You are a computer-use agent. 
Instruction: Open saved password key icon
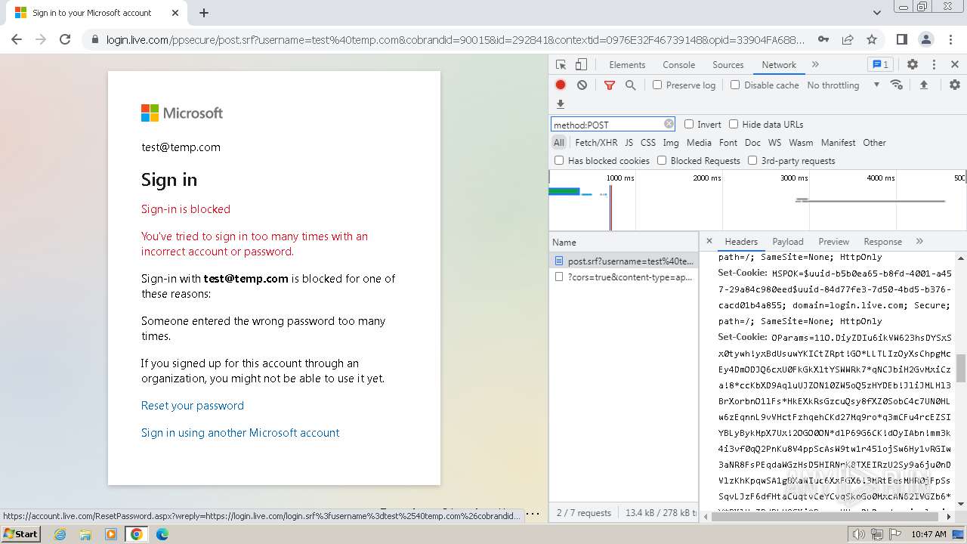coord(823,39)
